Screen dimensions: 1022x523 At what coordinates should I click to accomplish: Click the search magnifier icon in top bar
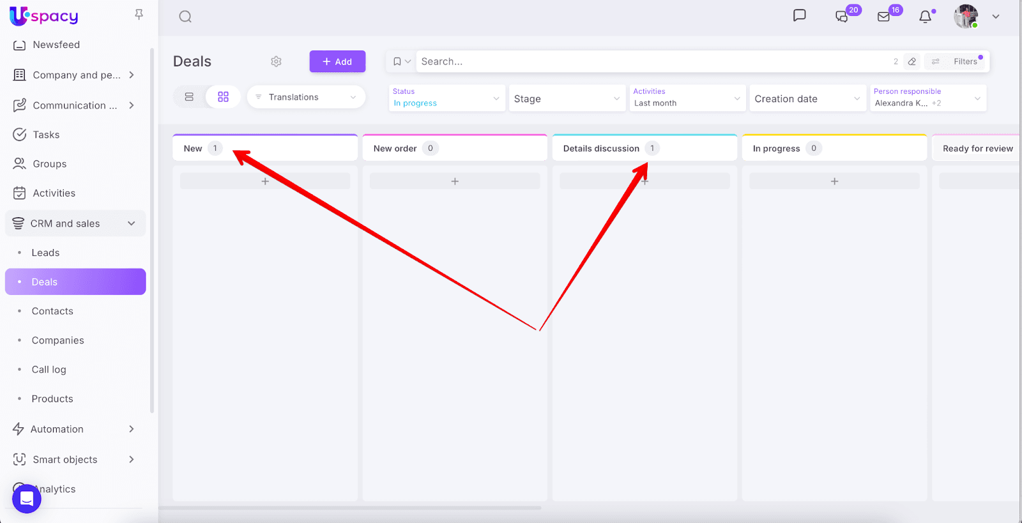[x=185, y=17]
